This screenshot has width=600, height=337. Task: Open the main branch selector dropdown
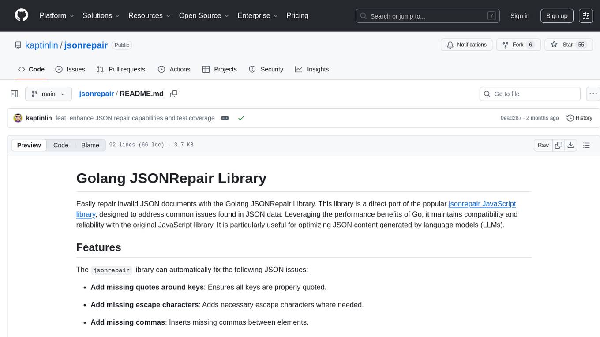tap(49, 94)
